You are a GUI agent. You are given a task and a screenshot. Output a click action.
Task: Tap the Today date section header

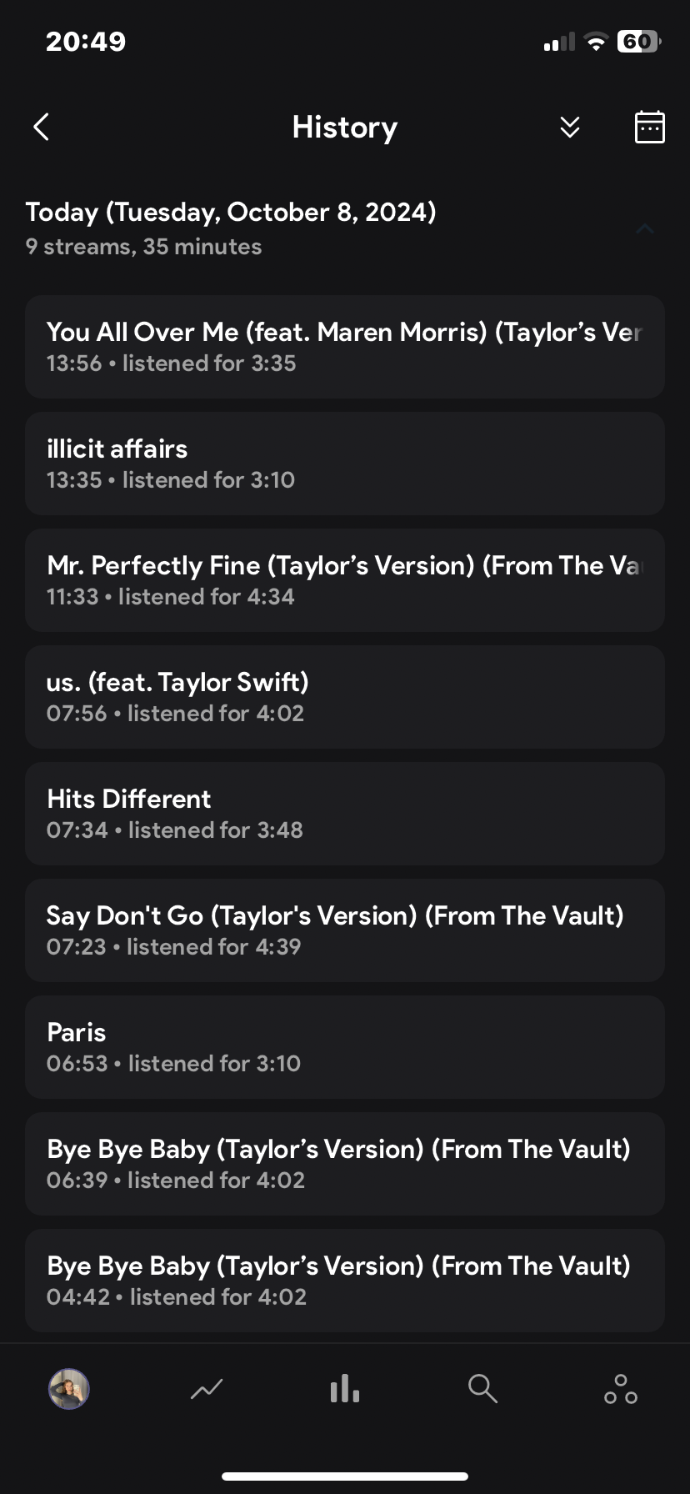point(231,213)
